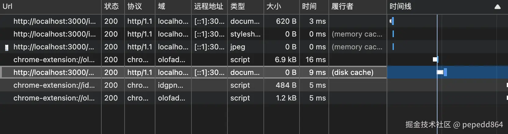Select the first localhost document request row

coord(54,21)
